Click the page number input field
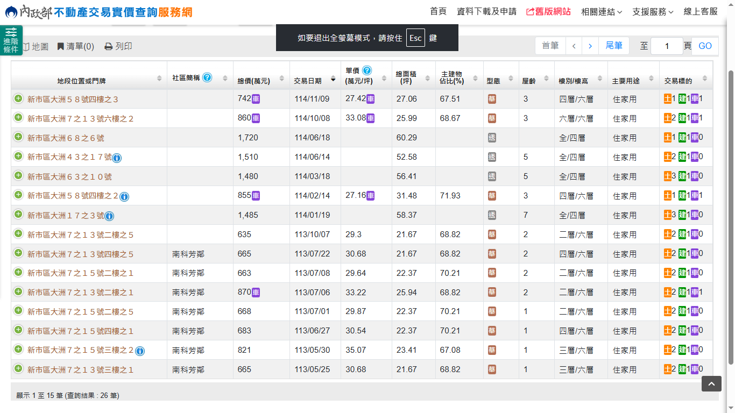 [x=666, y=46]
